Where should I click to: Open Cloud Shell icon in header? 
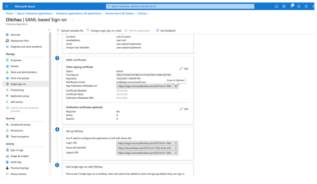click(276, 6)
